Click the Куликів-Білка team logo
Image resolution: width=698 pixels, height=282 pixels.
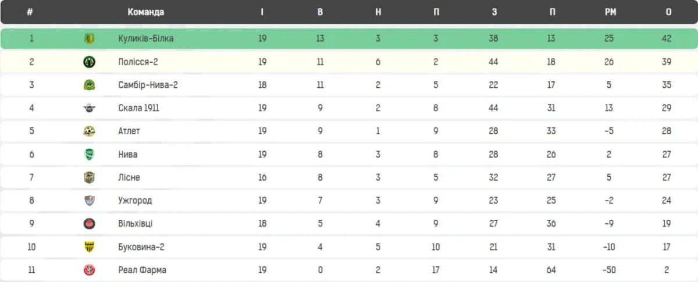[x=89, y=39]
